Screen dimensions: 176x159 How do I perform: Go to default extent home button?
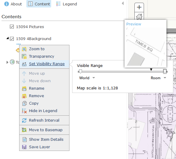tap(139, 16)
